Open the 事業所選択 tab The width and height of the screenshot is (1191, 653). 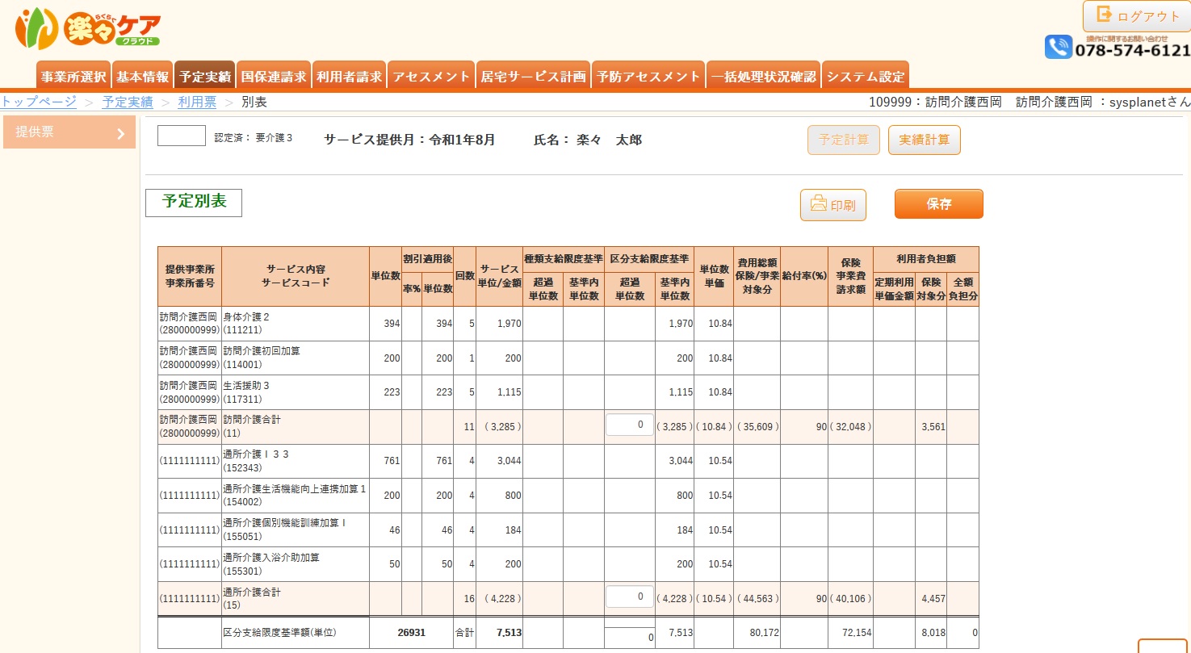tap(73, 77)
